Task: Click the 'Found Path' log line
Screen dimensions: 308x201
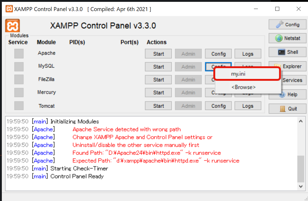Action: point(147,153)
